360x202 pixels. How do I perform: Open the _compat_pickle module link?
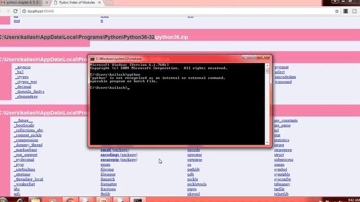[28, 135]
